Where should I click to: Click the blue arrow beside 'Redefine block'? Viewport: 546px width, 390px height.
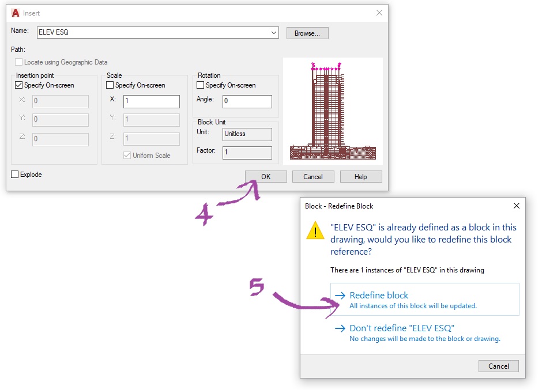(340, 294)
